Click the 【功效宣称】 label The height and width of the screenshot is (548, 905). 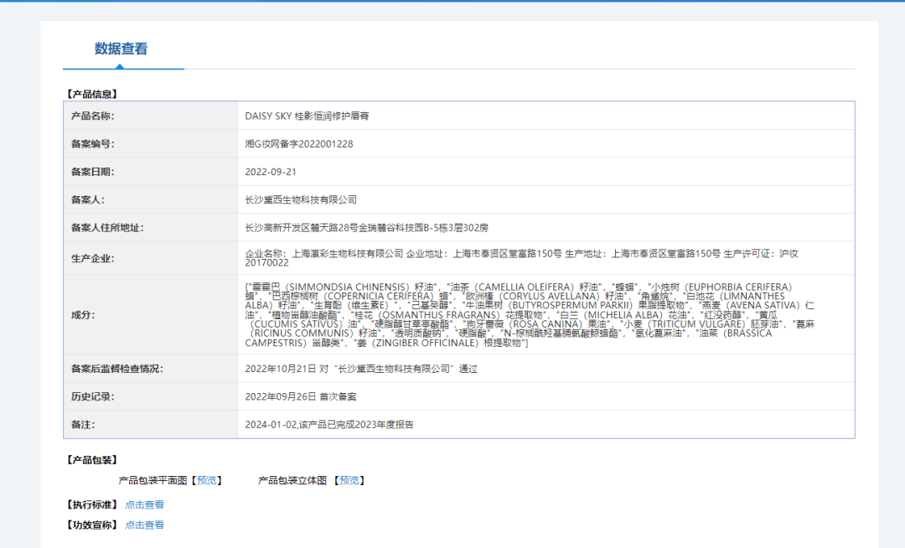[92, 525]
